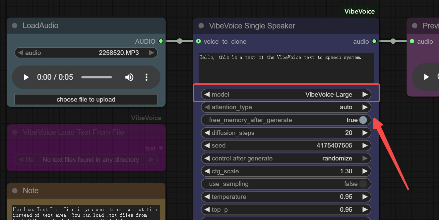
Task: Open the audio file dropdown 2258520.MP3
Action: pos(86,53)
